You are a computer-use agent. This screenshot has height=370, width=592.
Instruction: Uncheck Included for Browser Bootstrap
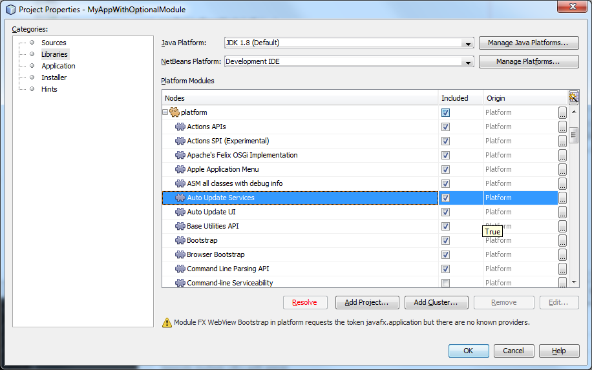pyautogui.click(x=445, y=254)
